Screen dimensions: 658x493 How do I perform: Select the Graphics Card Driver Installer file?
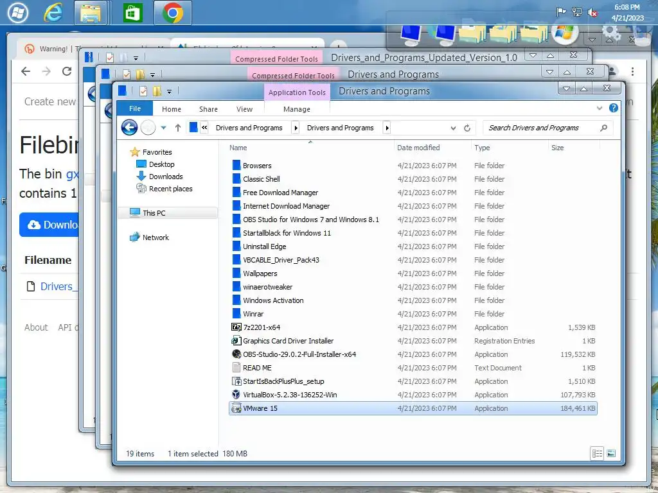[x=288, y=341]
